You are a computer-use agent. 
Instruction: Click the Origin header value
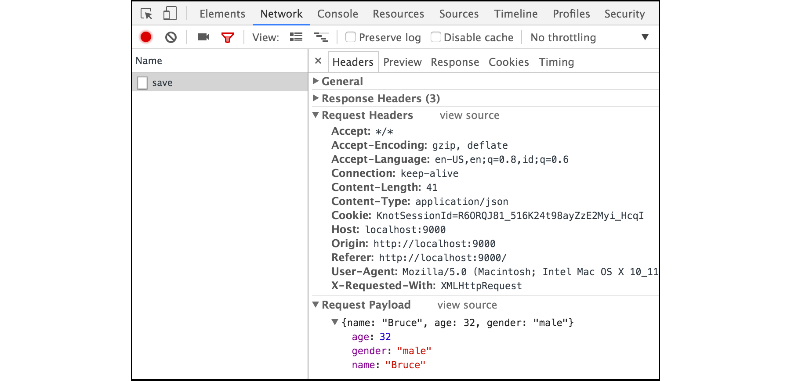tap(434, 244)
